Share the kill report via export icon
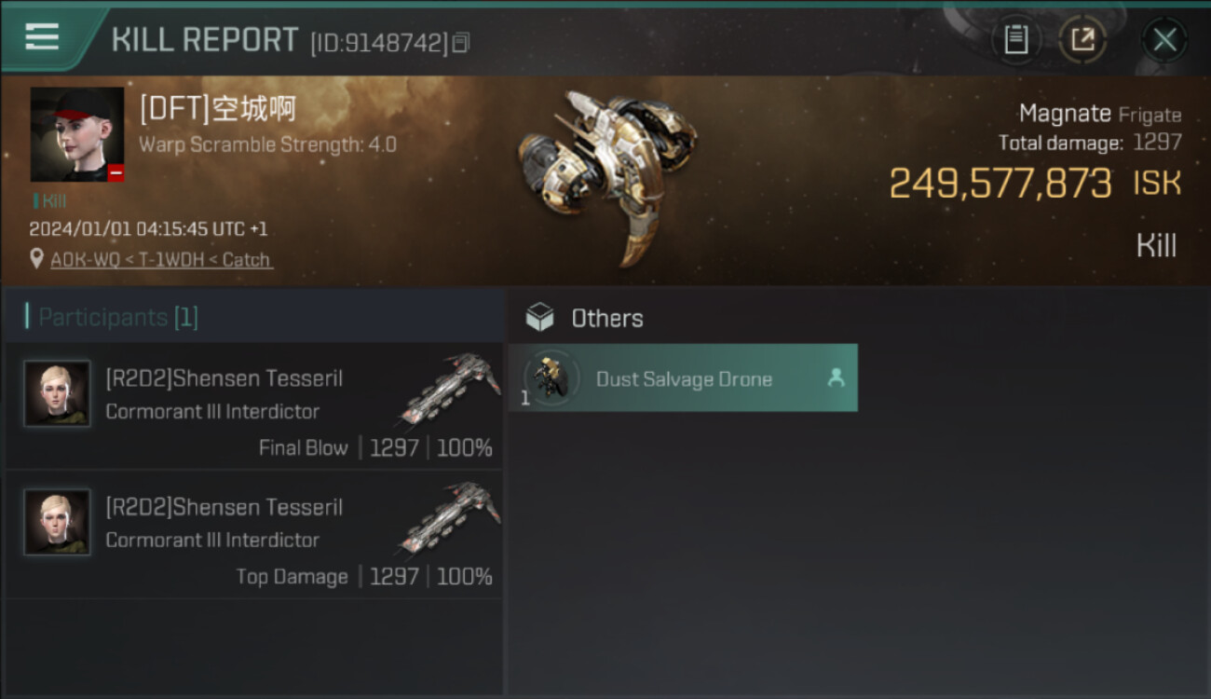 (x=1082, y=40)
